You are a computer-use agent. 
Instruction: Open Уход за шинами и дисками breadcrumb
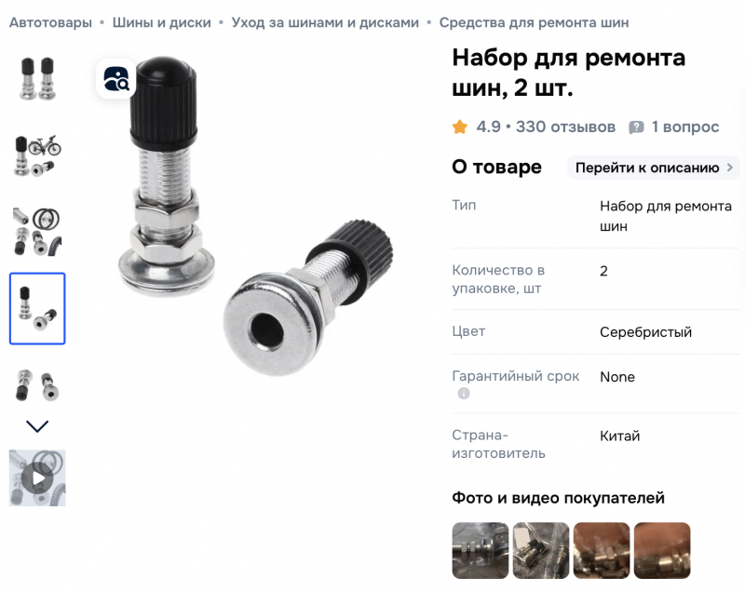pyautogui.click(x=325, y=22)
